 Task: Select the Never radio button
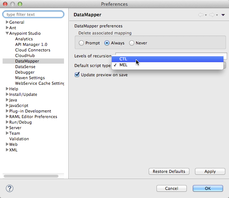click(132, 43)
